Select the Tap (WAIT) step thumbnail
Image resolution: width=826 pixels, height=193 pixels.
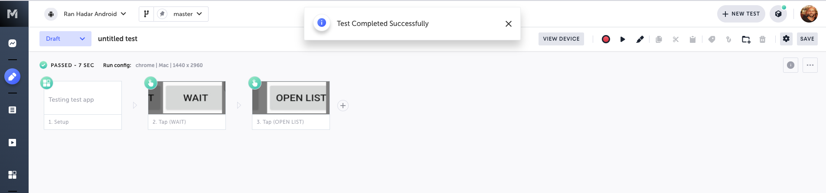pos(187,98)
